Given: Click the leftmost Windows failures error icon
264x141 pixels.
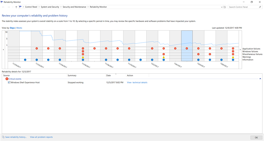Looking at the screenshot, I should [83, 51].
